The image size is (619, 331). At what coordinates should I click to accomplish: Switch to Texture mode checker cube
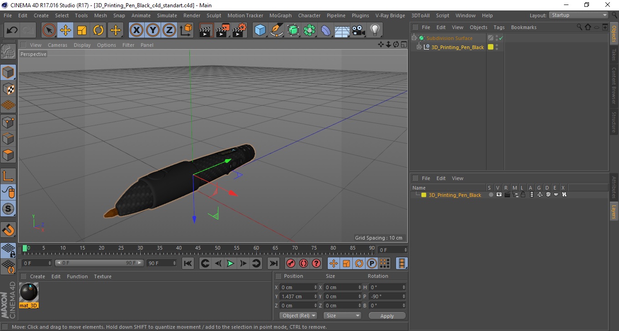(8, 89)
